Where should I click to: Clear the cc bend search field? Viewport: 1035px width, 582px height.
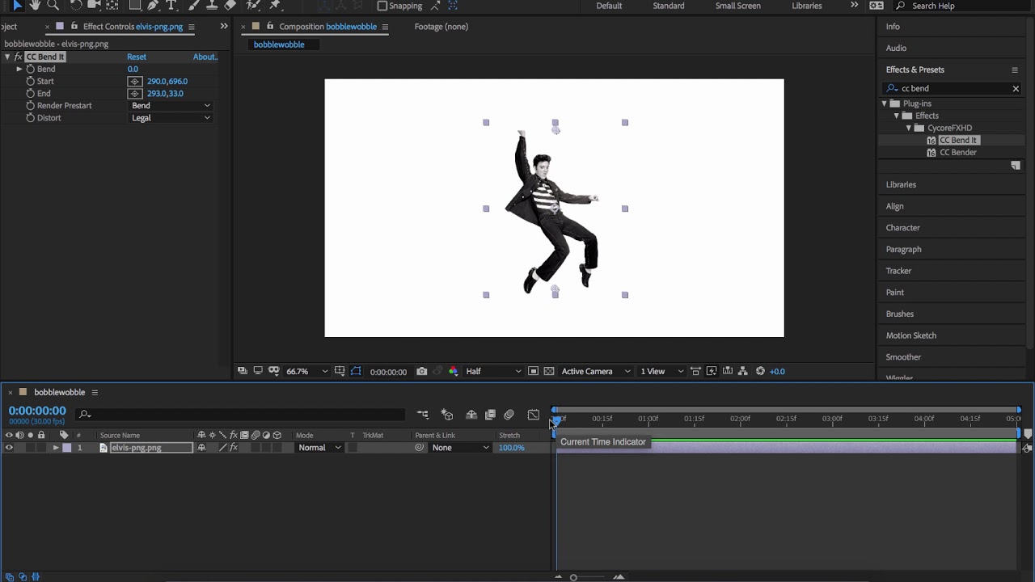click(1016, 89)
